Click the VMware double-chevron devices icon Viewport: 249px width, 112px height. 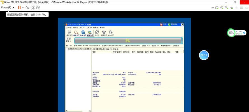tap(212, 8)
